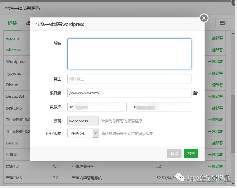Open the PHP-54 version dropdown
This screenshot has width=237, height=188.
(83, 133)
